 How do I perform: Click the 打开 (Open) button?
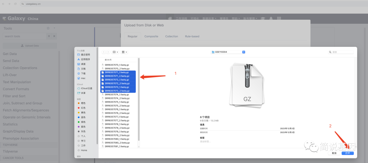pyautogui.click(x=348, y=153)
